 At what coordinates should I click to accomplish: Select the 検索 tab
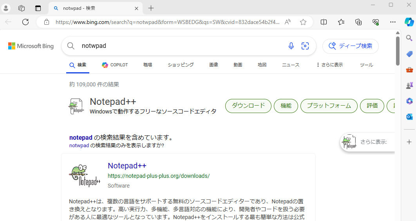tap(78, 65)
